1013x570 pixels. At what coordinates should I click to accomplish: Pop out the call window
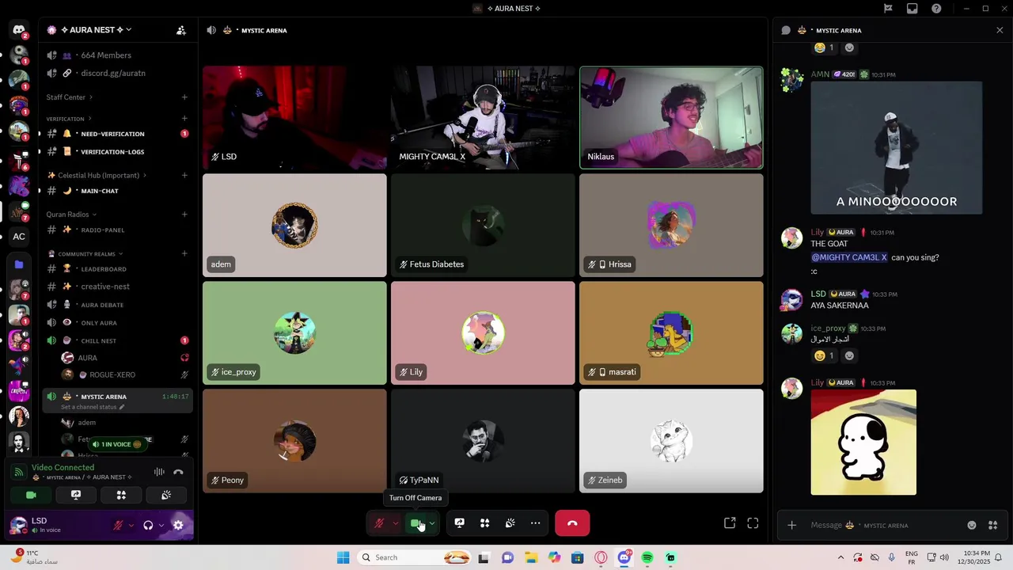(730, 522)
